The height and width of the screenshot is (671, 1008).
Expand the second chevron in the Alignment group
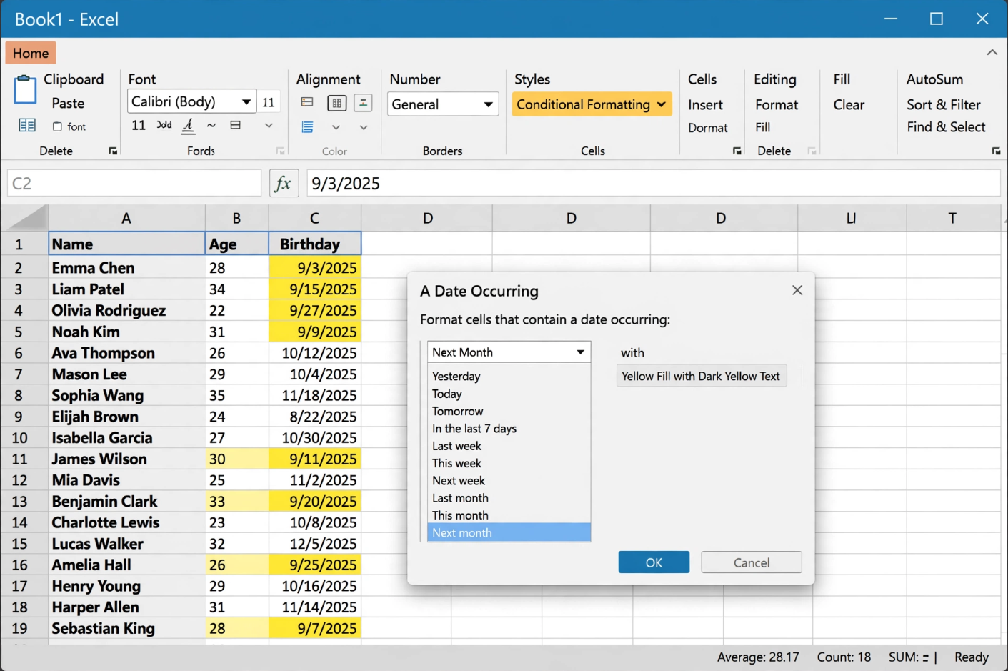click(x=364, y=128)
